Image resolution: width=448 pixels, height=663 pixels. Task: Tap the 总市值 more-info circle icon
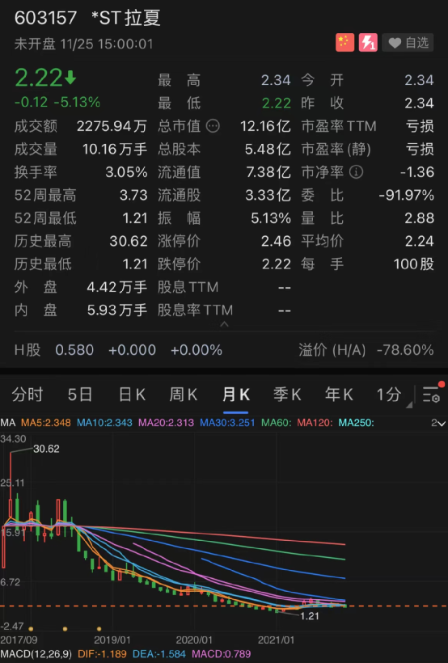coord(213,126)
